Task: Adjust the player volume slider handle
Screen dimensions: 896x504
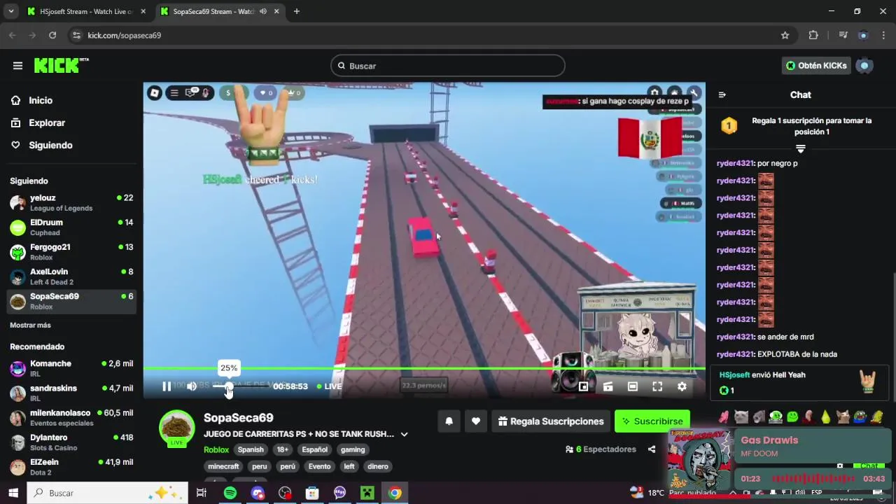Action: (228, 387)
